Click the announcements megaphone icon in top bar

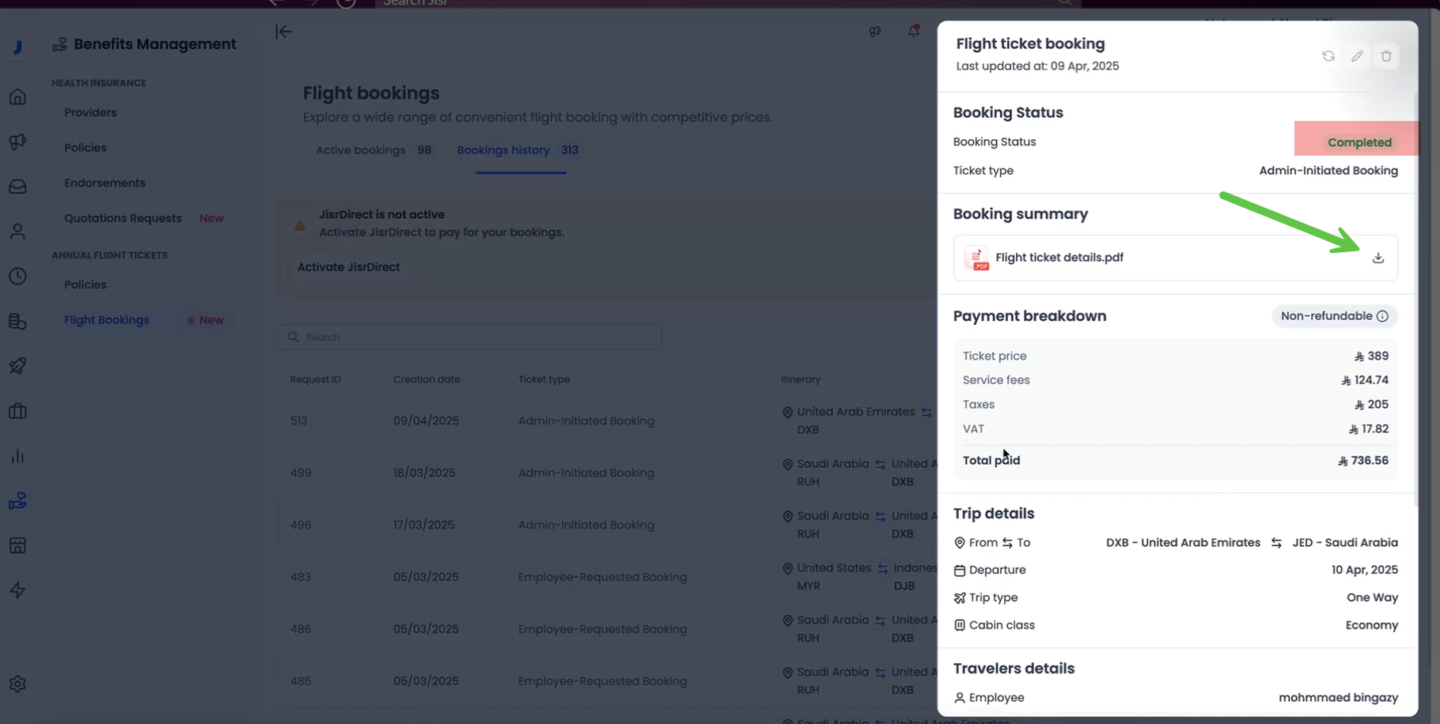(x=875, y=32)
